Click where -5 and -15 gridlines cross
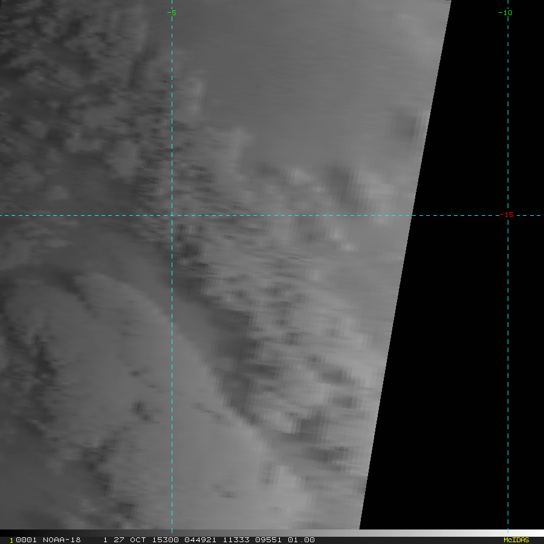The width and height of the screenshot is (544, 544). [x=172, y=215]
